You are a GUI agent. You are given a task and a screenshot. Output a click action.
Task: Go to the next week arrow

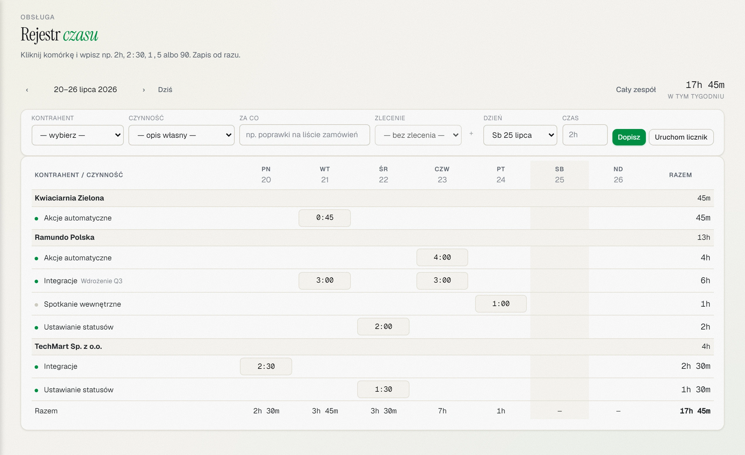pyautogui.click(x=144, y=90)
